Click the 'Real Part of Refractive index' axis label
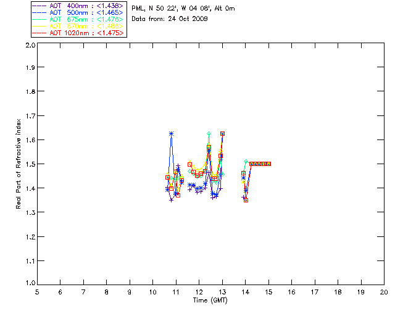 pyautogui.click(x=18, y=164)
